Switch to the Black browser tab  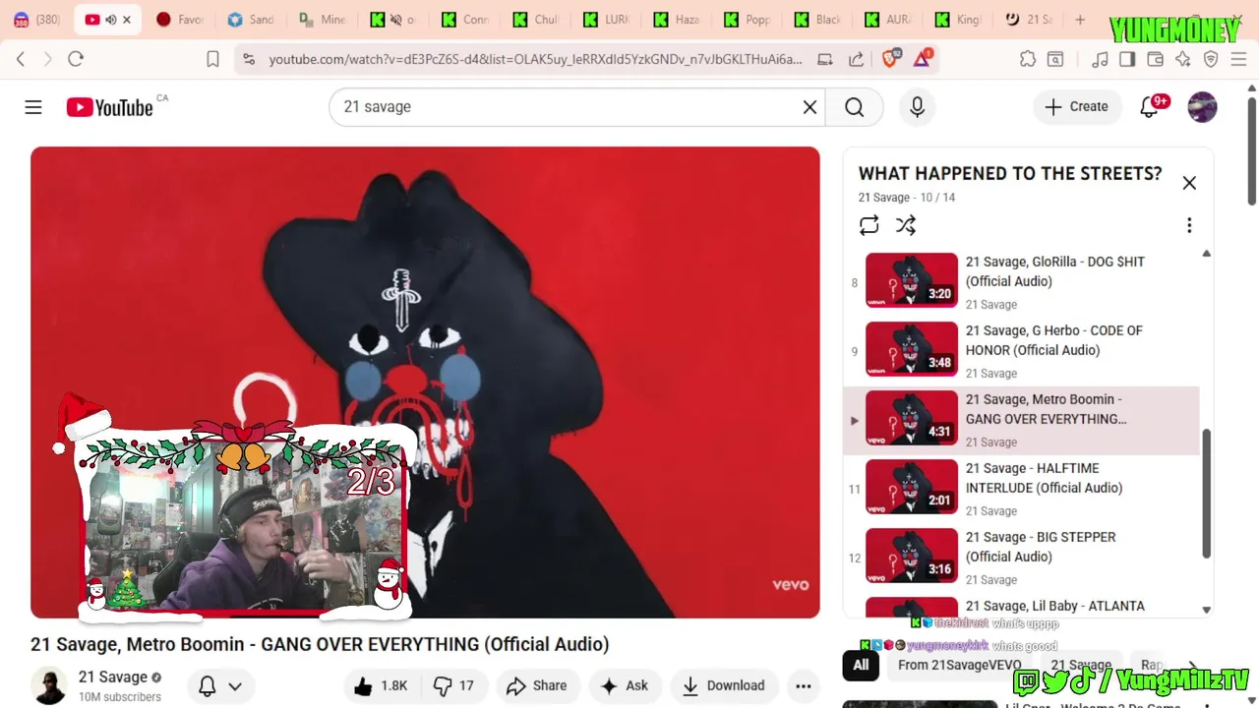pos(818,20)
